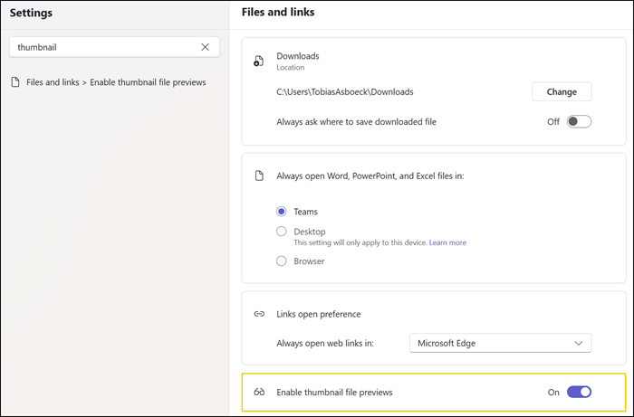634x417 pixels.
Task: Select the Browser radio button
Action: [282, 261]
